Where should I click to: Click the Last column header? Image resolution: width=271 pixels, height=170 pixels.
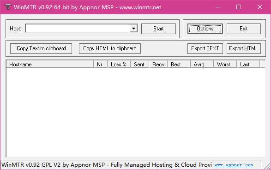click(248, 64)
